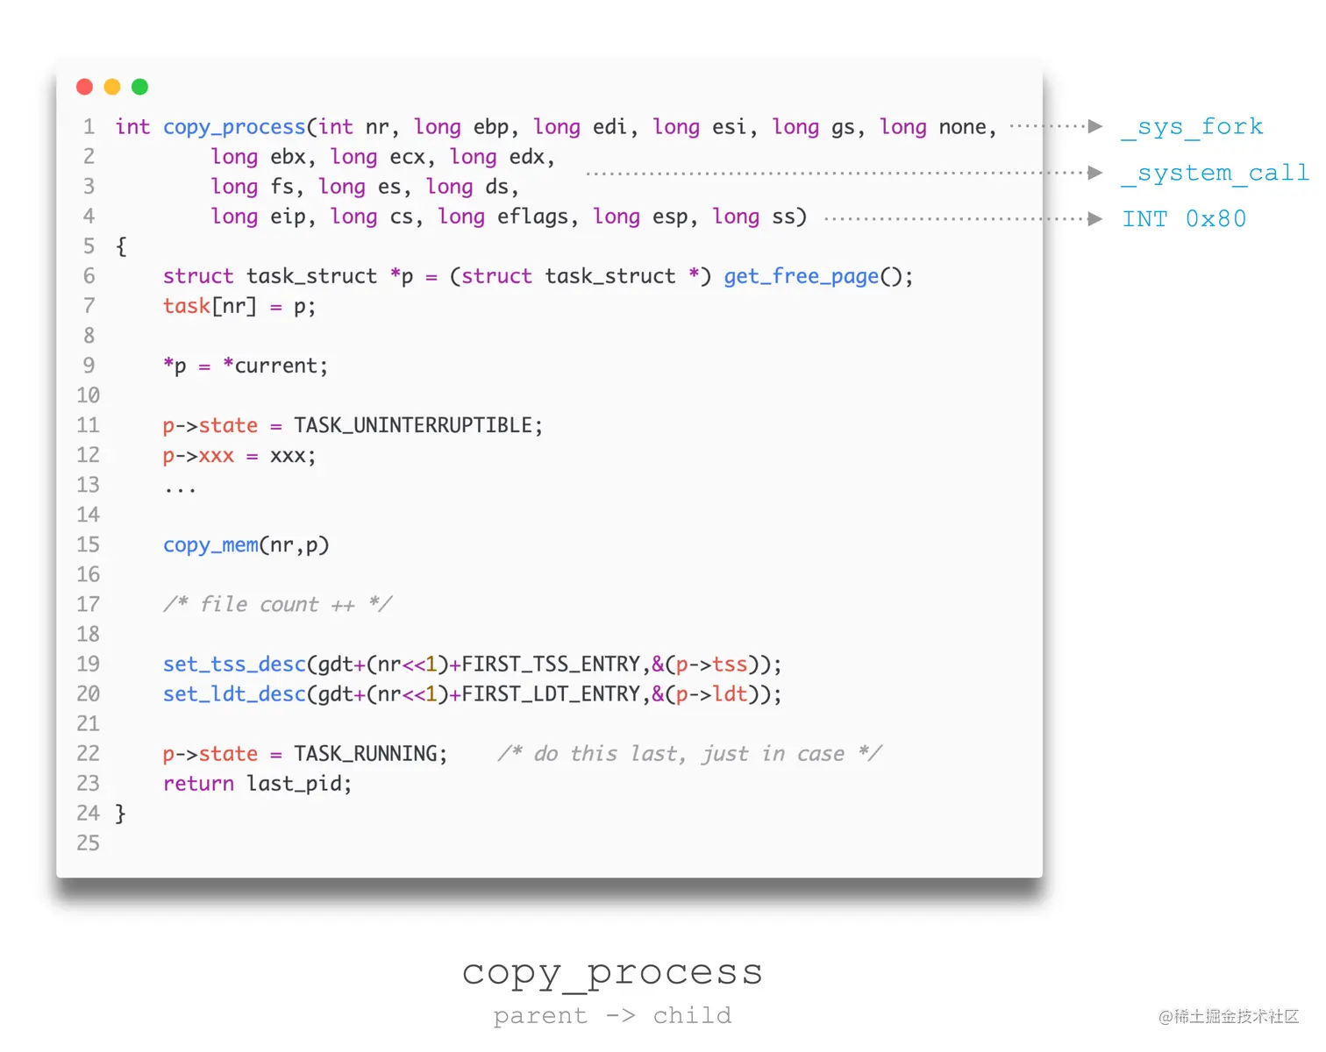Screen dimensions: 1326x1052
Task: Click the parameter 'int nr' on line 1
Action: [x=353, y=127]
